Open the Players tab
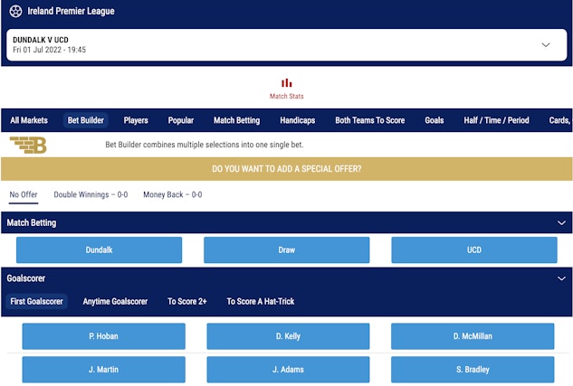The height and width of the screenshot is (386, 573). [x=136, y=120]
